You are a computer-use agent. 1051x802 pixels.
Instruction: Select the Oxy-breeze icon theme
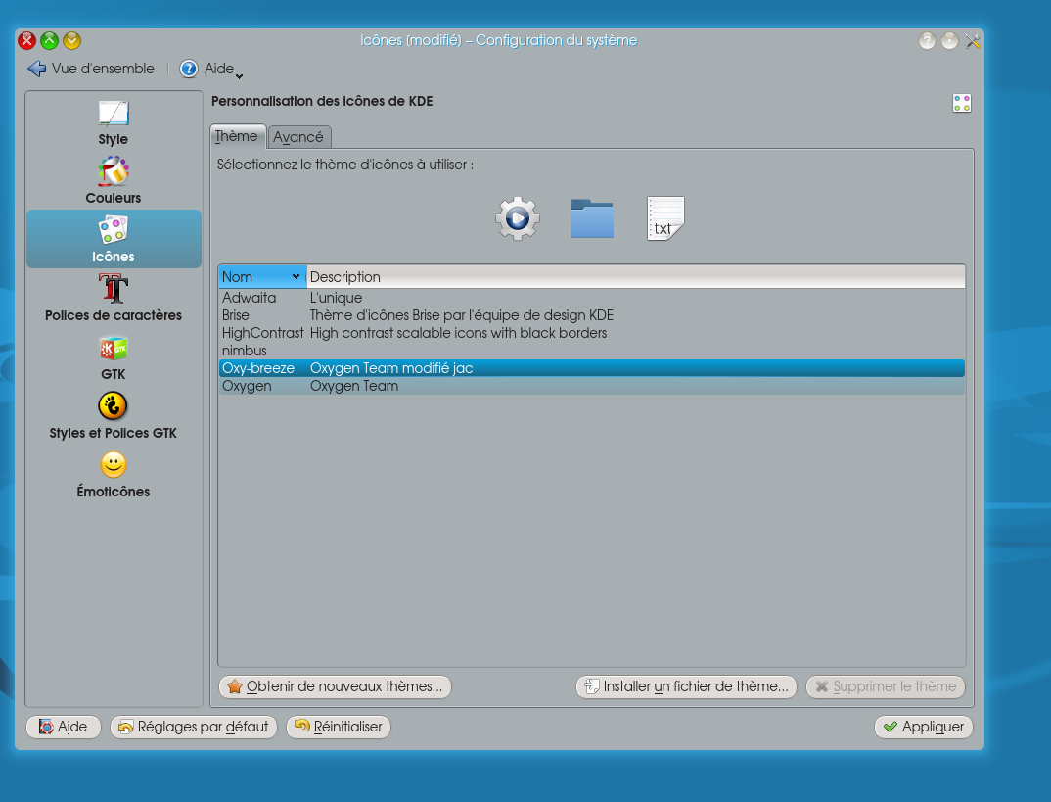click(x=591, y=368)
